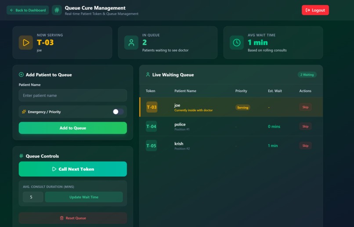Skip patient police with token T-04
The width and height of the screenshot is (354, 227).
(x=305, y=126)
